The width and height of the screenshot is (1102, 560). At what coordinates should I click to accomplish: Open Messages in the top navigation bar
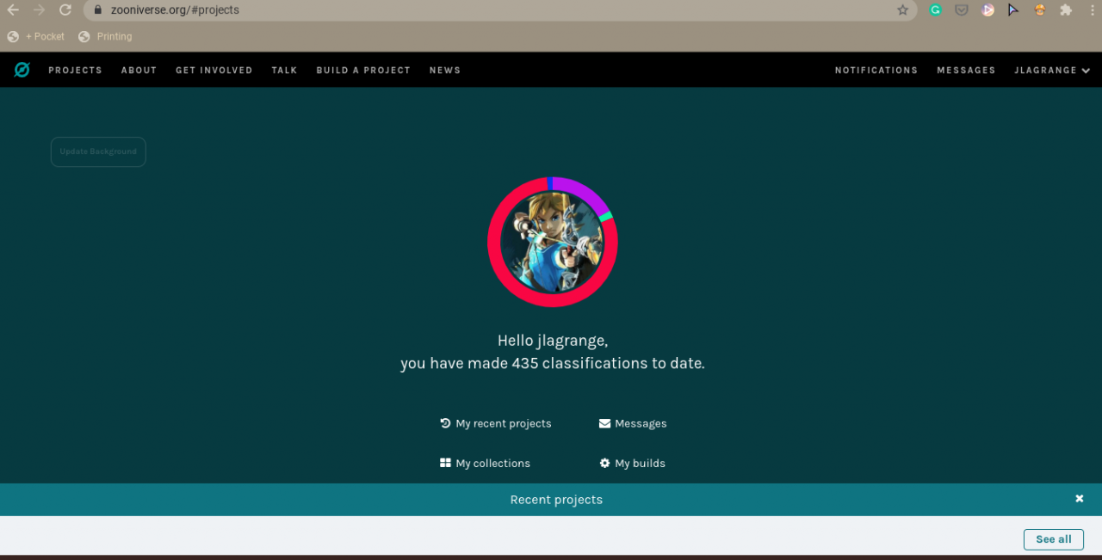(x=966, y=71)
